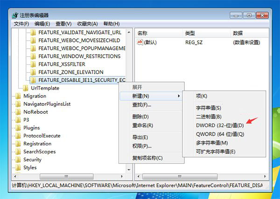Select the ProtocolExecute key
Image resolution: width=280 pixels, height=199 pixels.
coord(42,136)
